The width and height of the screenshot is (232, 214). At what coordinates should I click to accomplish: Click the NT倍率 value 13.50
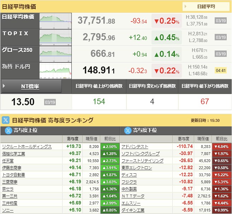(x=23, y=102)
